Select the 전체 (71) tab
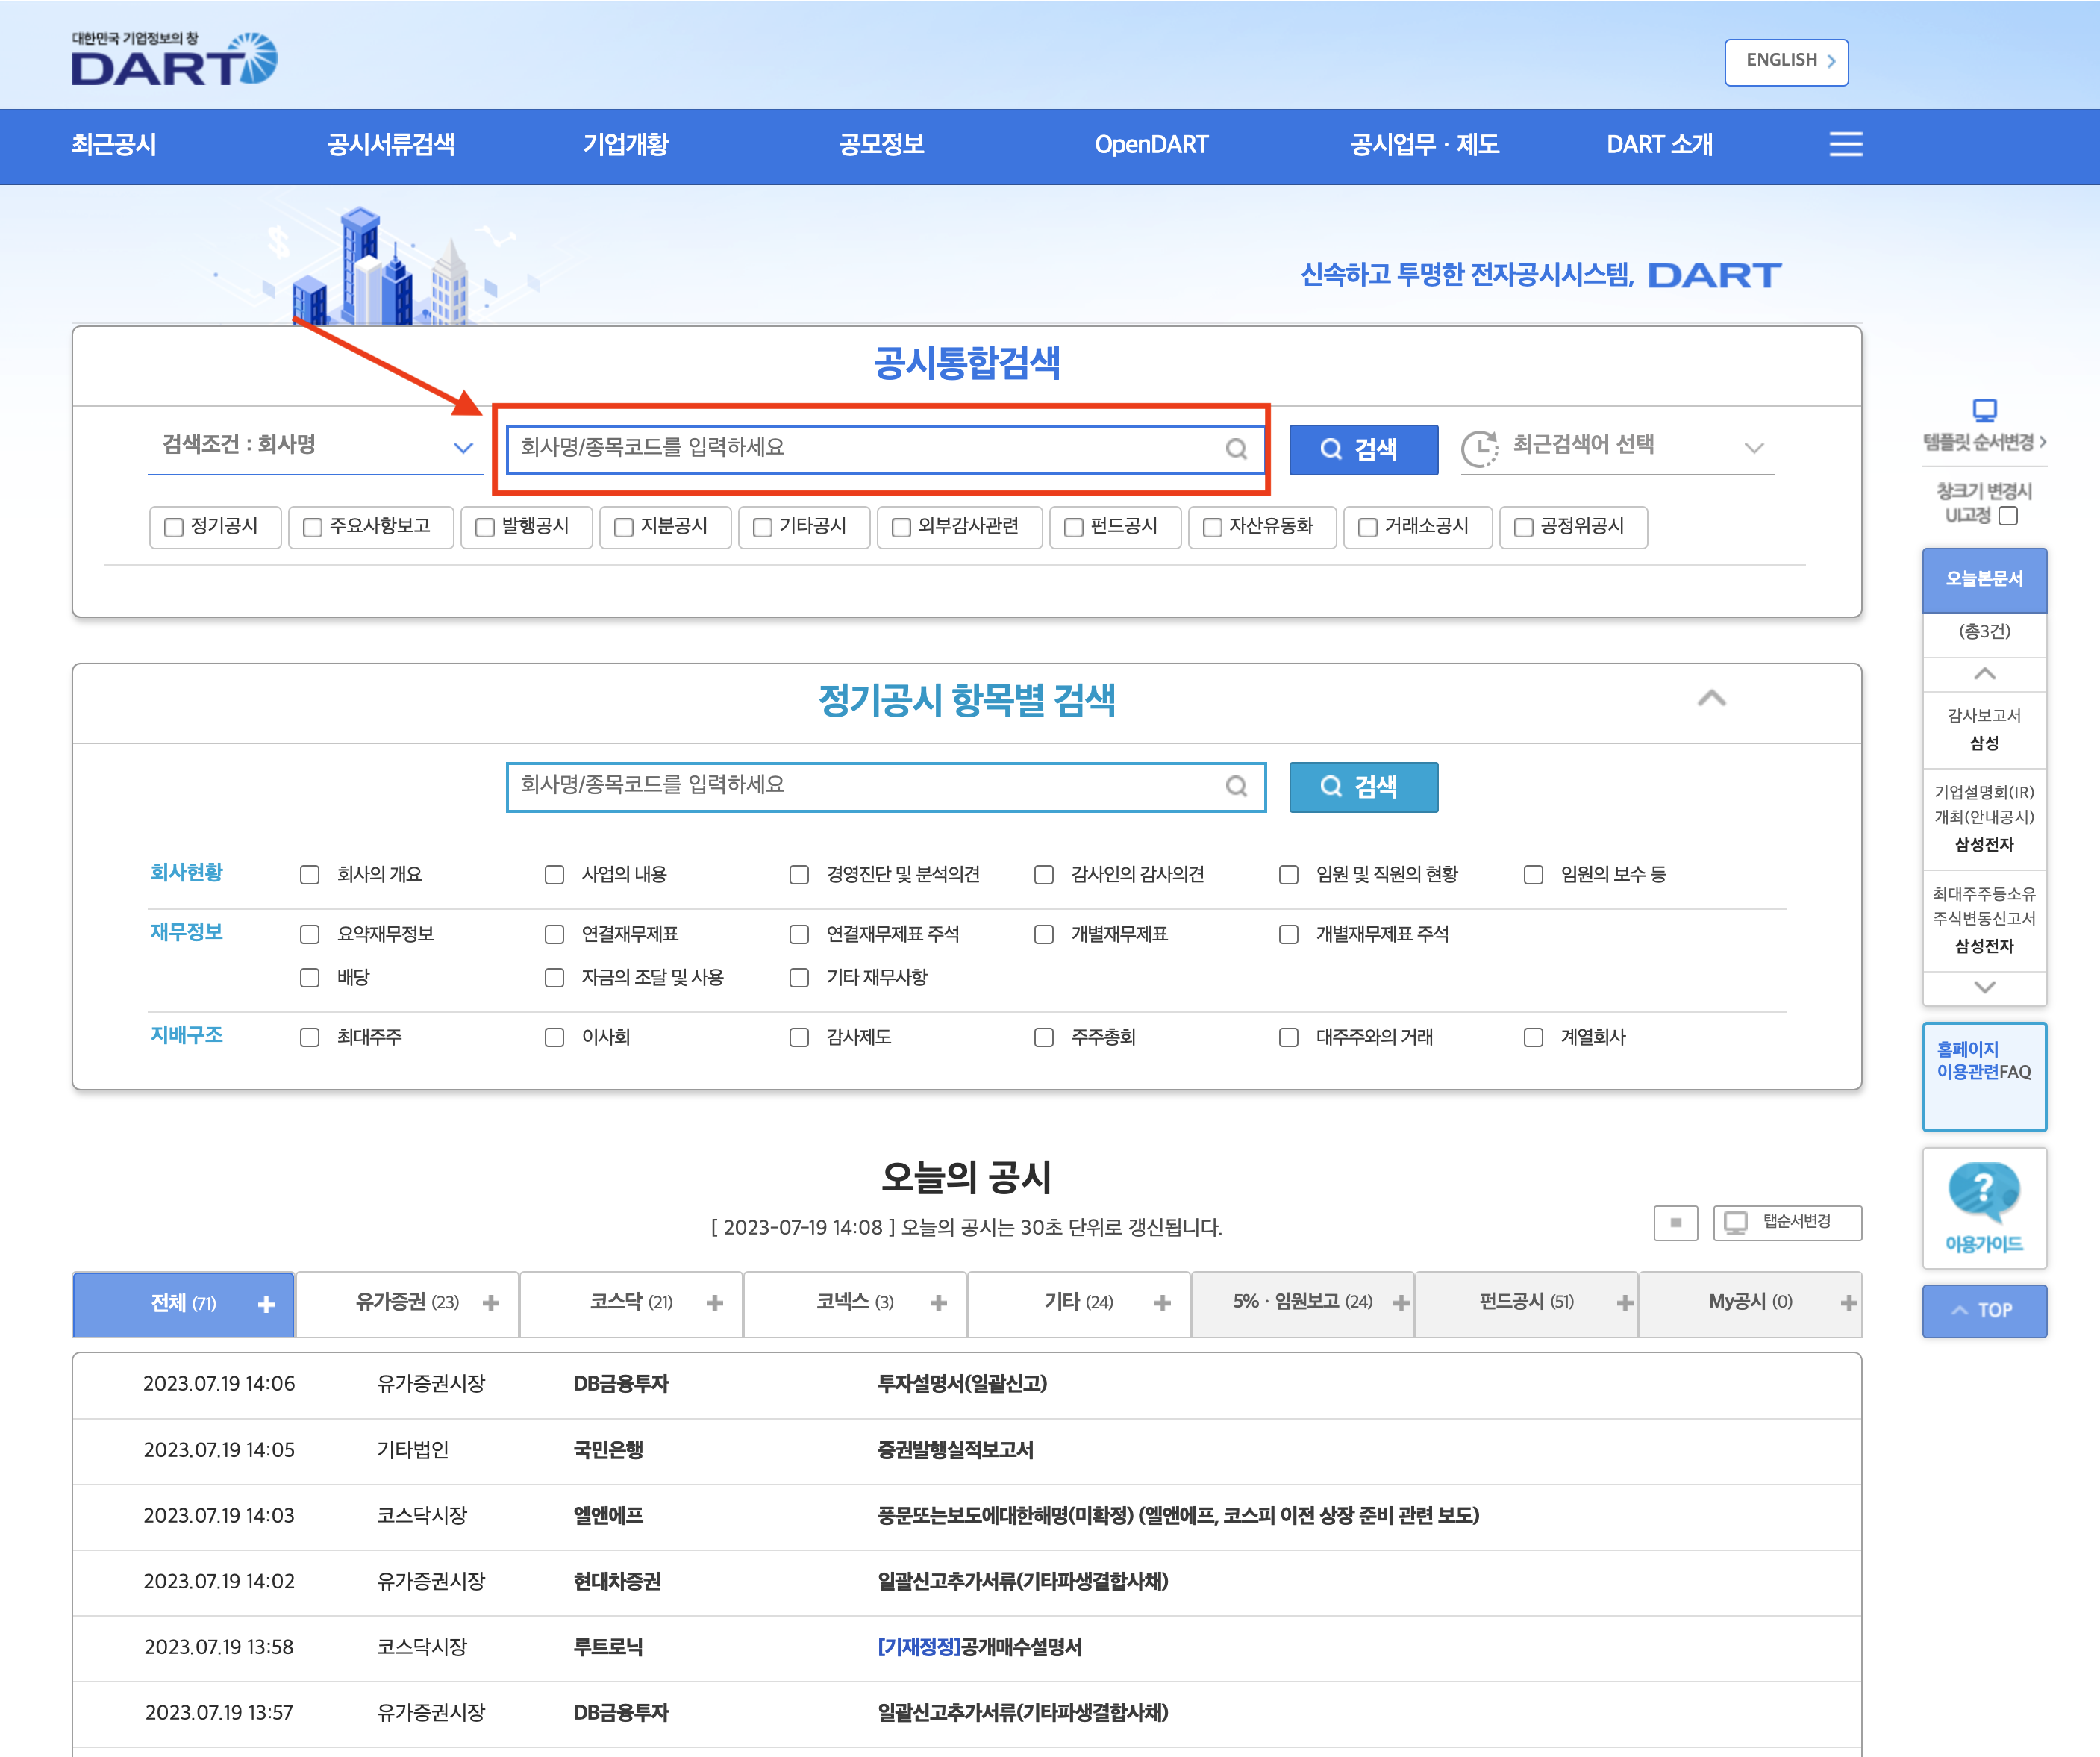The width and height of the screenshot is (2100, 1757). [x=184, y=1304]
